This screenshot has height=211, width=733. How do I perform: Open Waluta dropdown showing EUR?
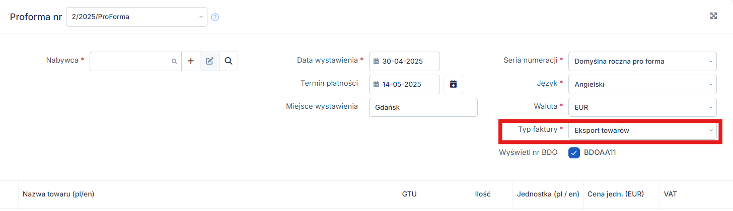pos(642,107)
